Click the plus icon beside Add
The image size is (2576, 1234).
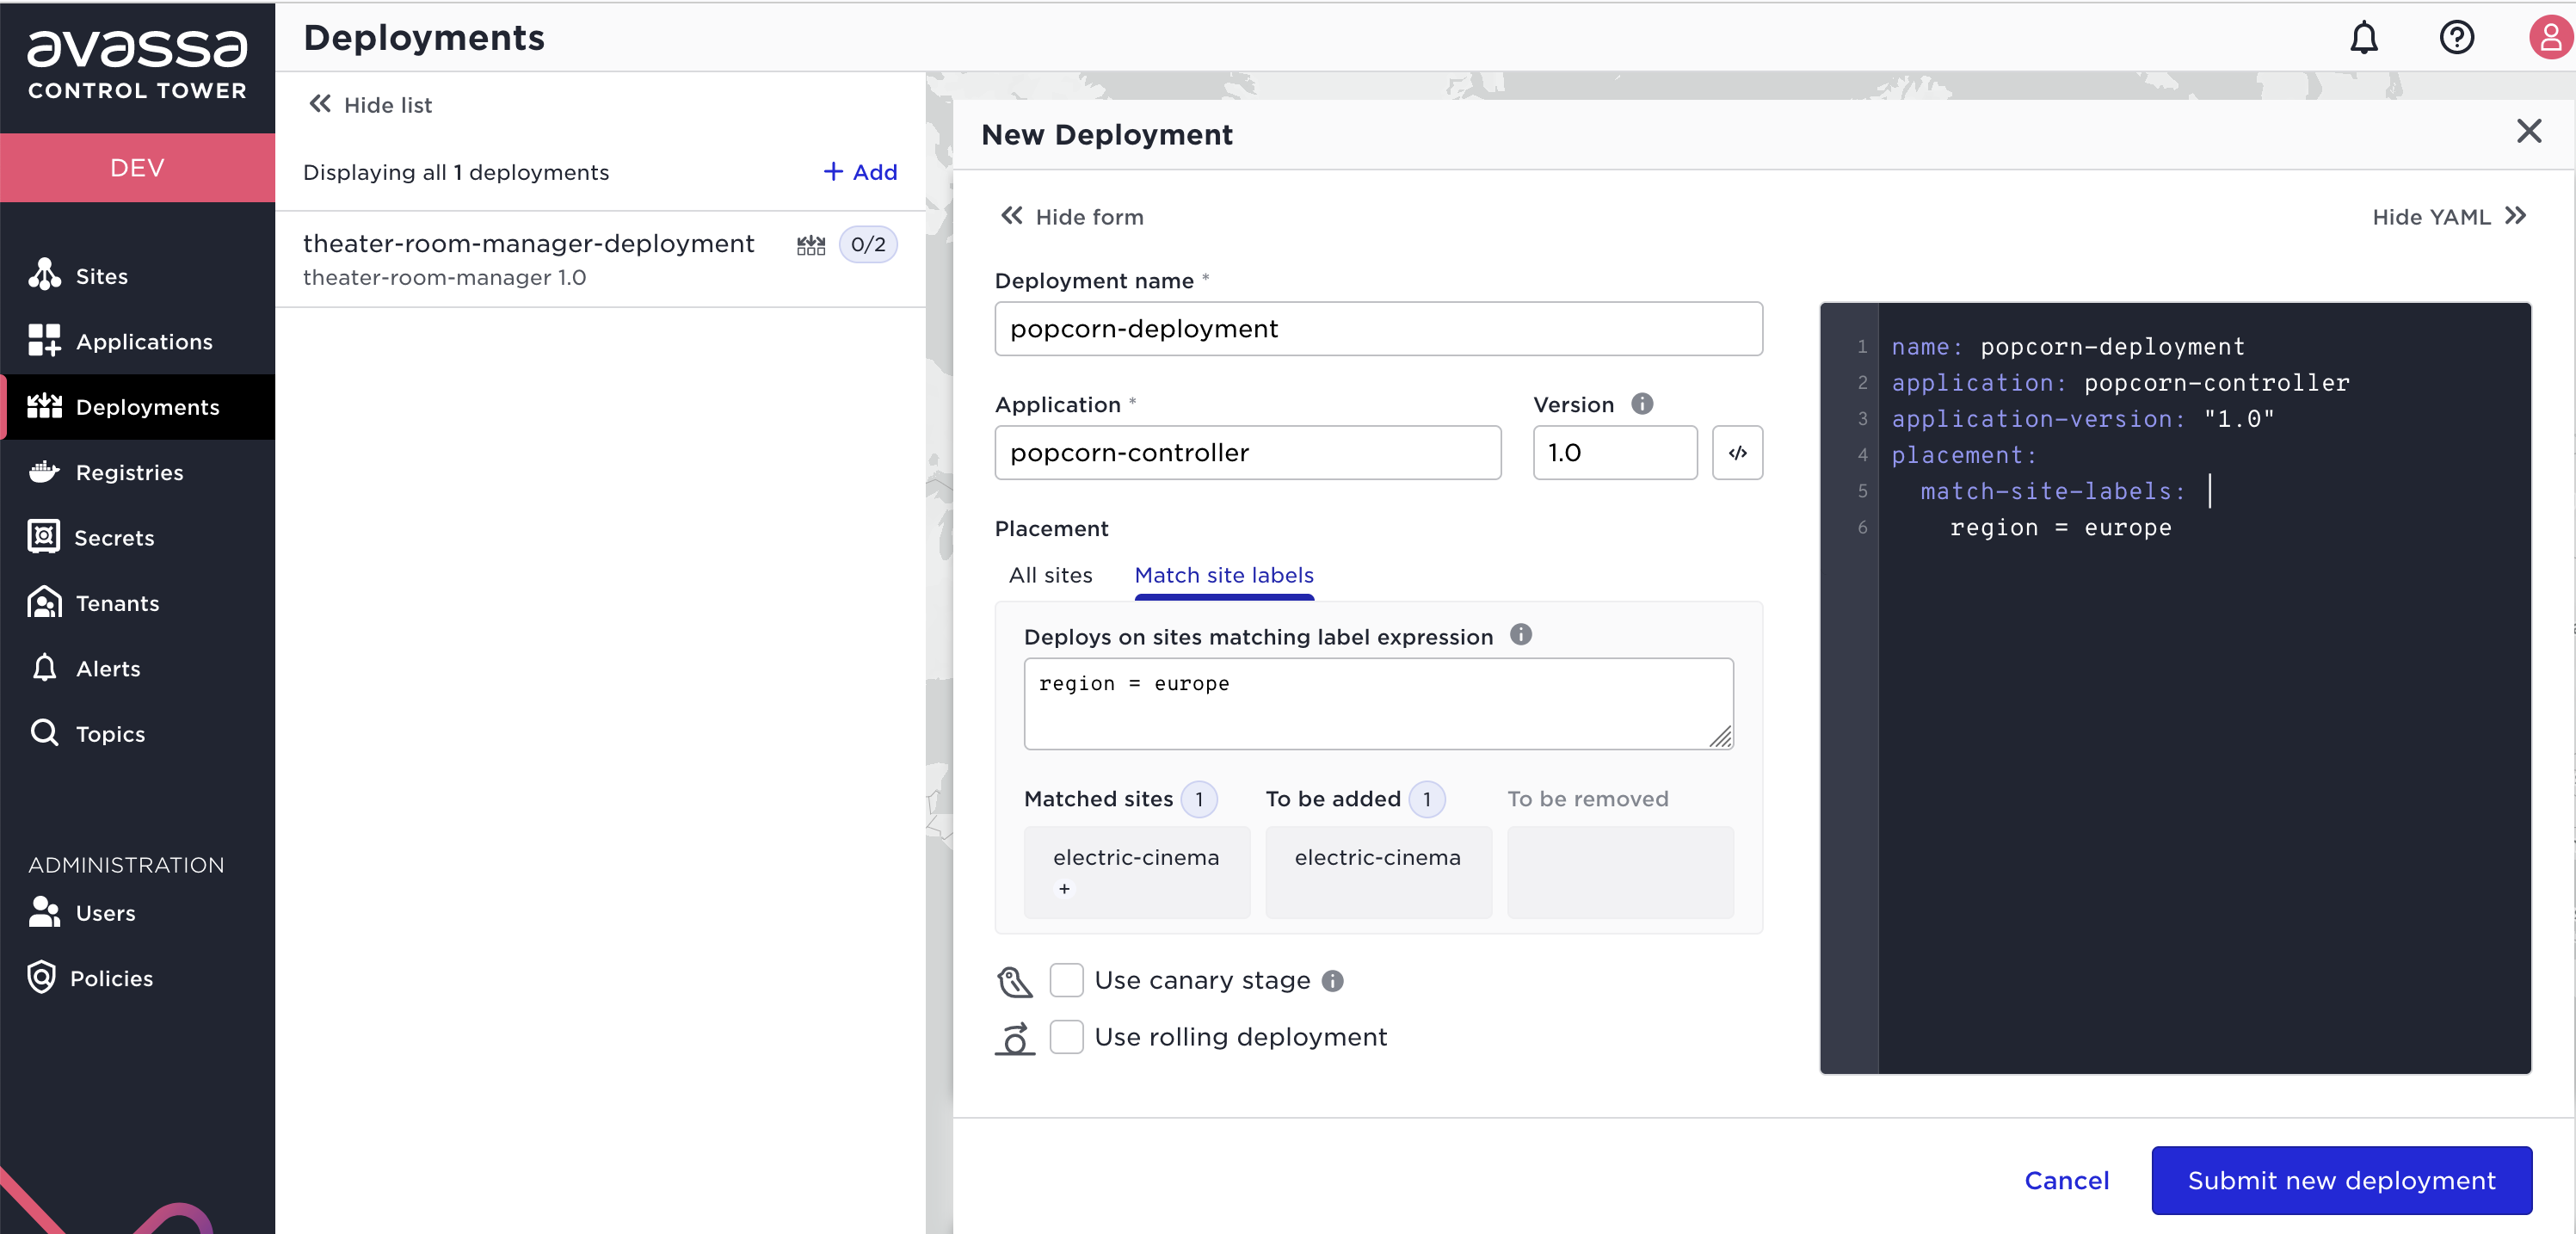(x=832, y=172)
